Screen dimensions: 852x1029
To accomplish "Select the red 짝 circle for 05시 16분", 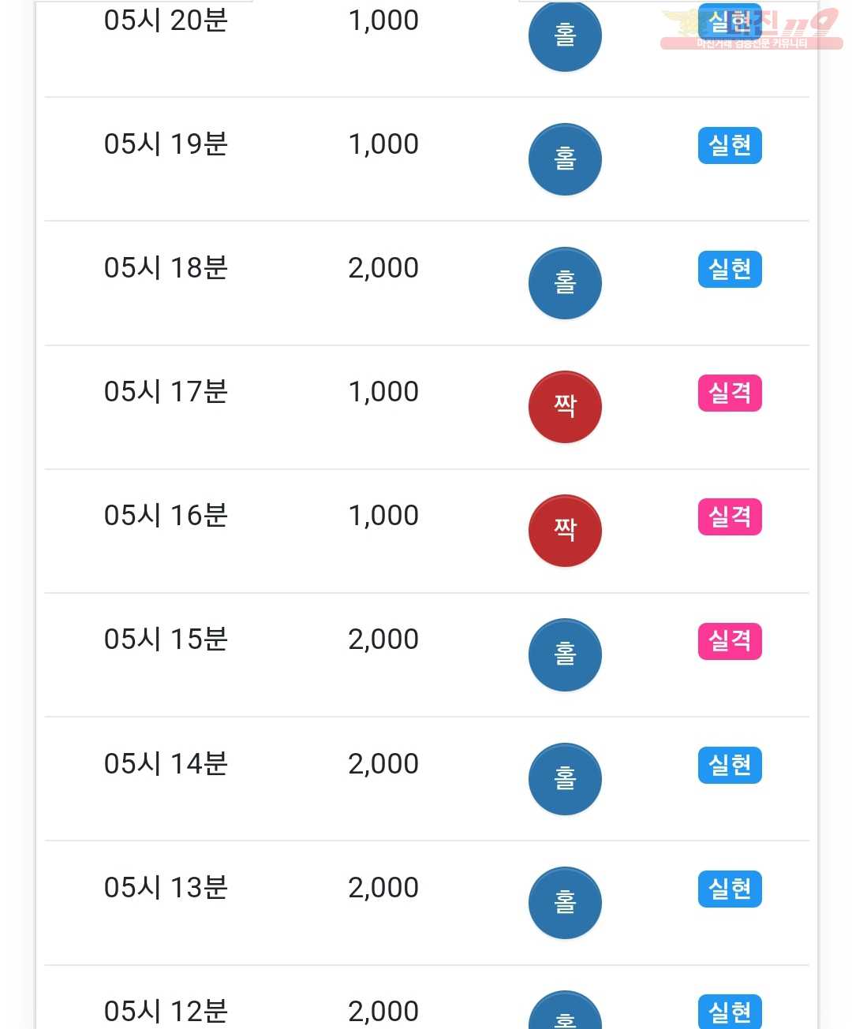I will coord(565,531).
